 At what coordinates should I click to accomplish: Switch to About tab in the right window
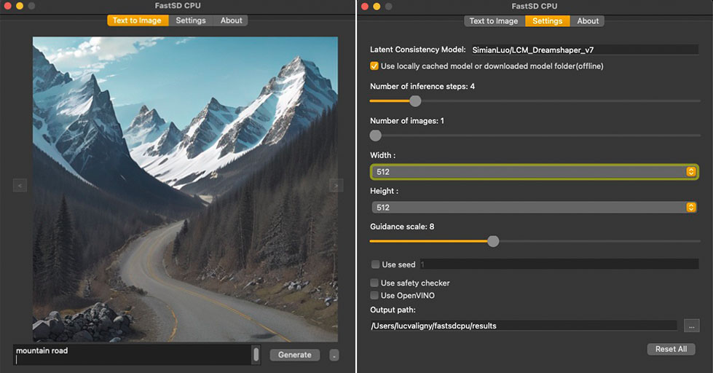point(587,21)
